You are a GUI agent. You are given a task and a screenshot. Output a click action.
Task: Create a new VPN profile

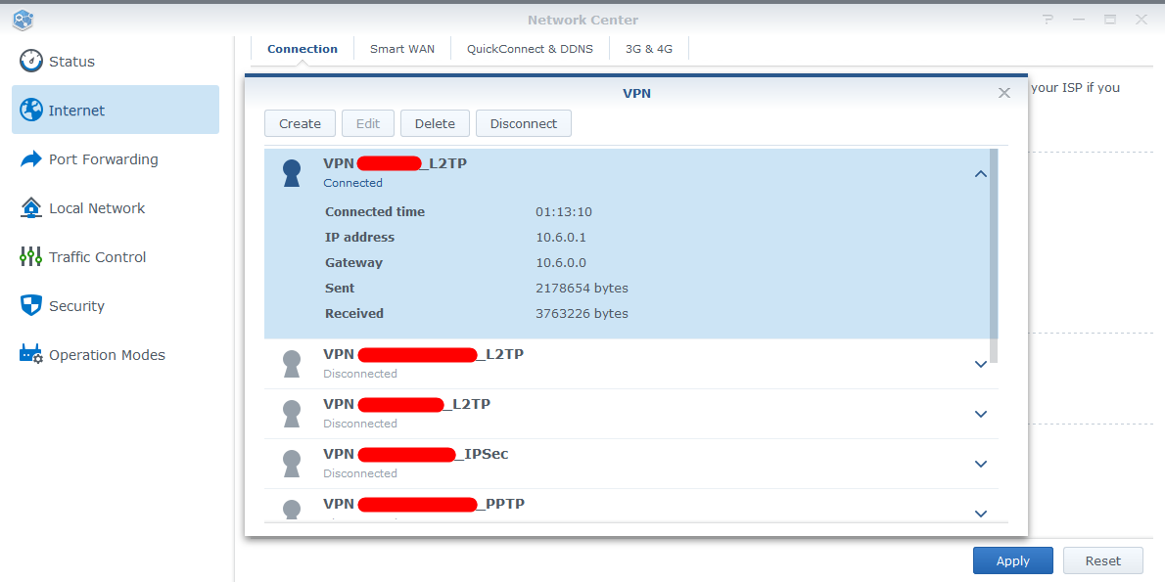click(300, 123)
